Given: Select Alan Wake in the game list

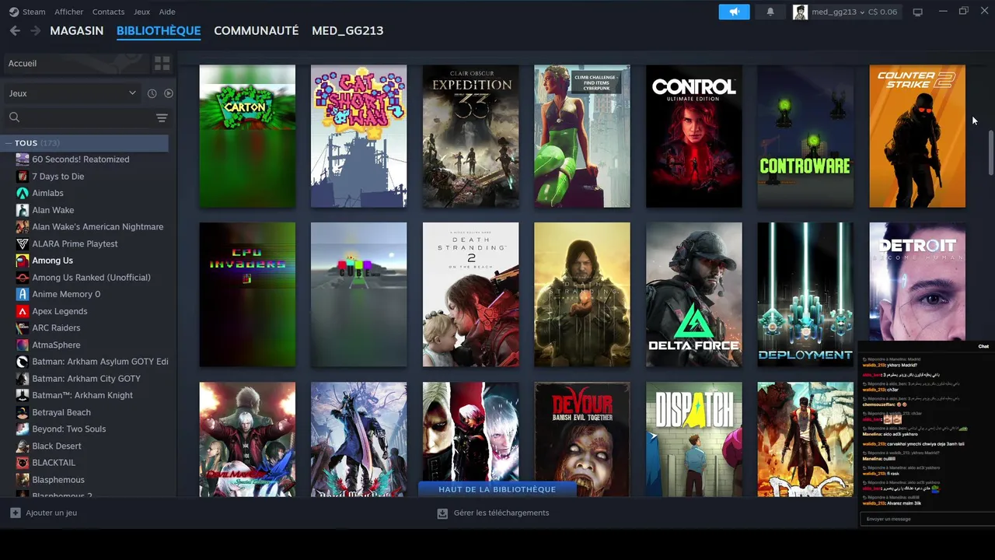Looking at the screenshot, I should pos(53,210).
